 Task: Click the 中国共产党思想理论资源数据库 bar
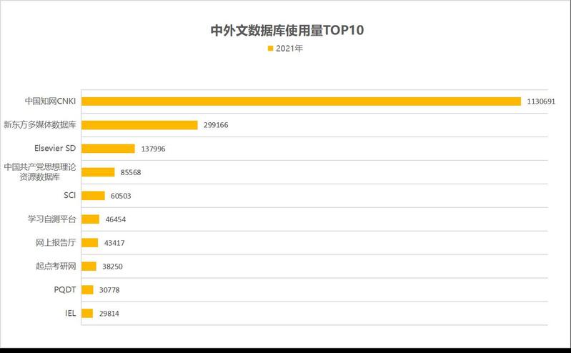(98, 172)
